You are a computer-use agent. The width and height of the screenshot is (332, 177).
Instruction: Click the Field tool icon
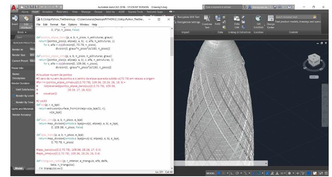(218, 18)
